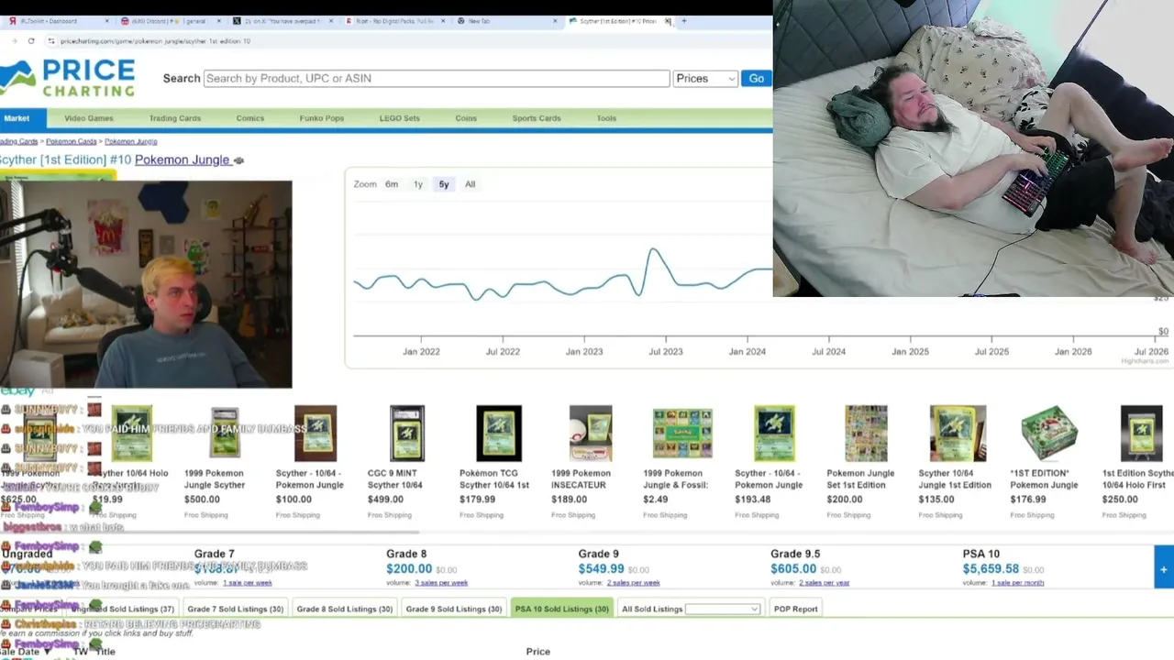
Task: Open Grade 8 '3 sales per week' link
Action: [441, 583]
